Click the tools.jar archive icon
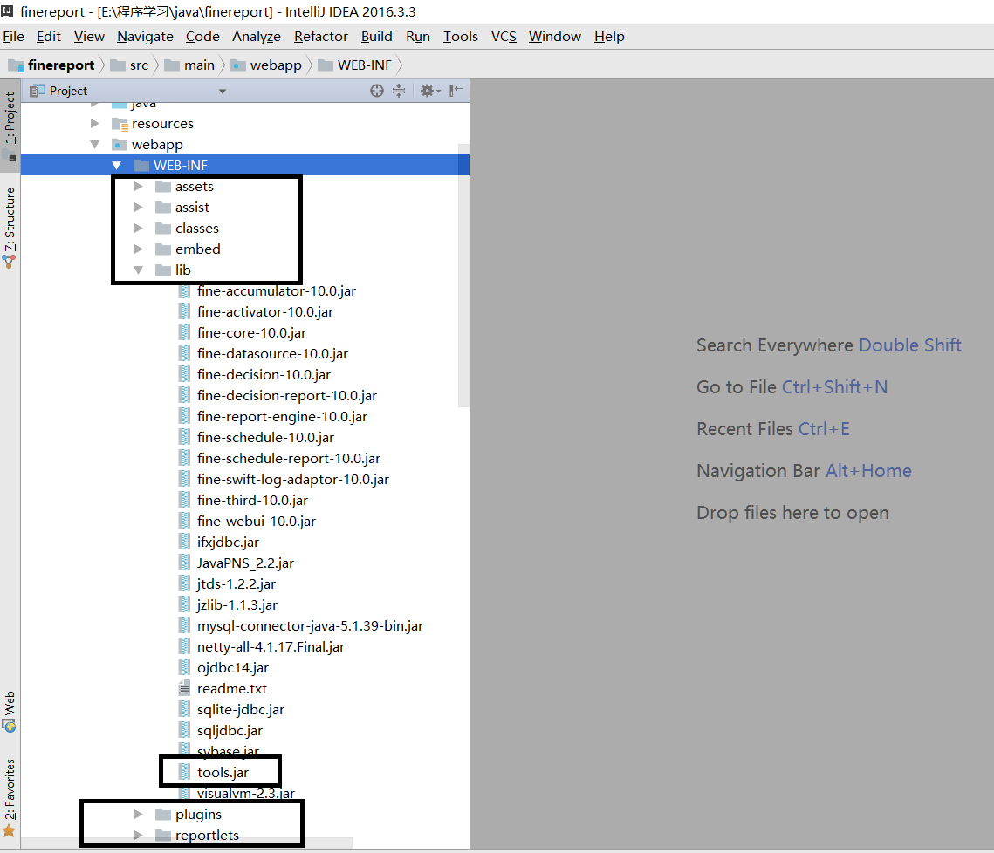The image size is (994, 853). (x=184, y=772)
